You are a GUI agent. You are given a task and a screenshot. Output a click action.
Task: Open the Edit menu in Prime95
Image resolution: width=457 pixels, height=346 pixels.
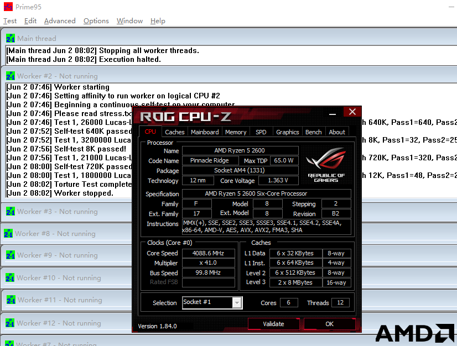point(30,21)
